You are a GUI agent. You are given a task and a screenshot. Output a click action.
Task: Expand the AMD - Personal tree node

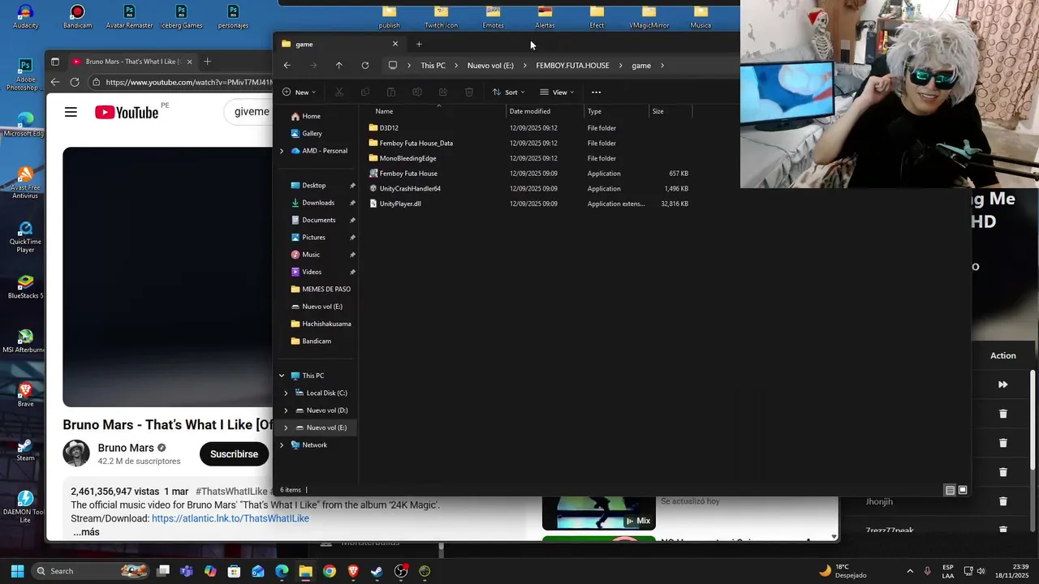[x=282, y=151]
